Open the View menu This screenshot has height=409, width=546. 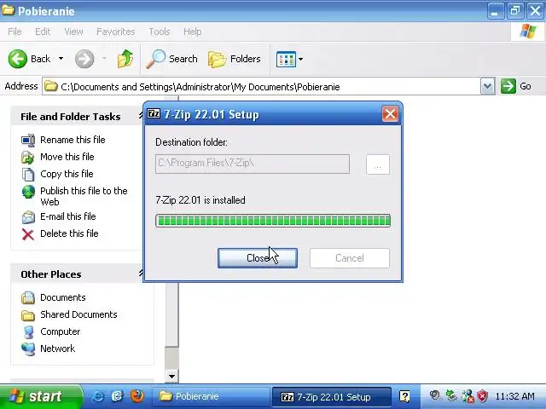73,32
